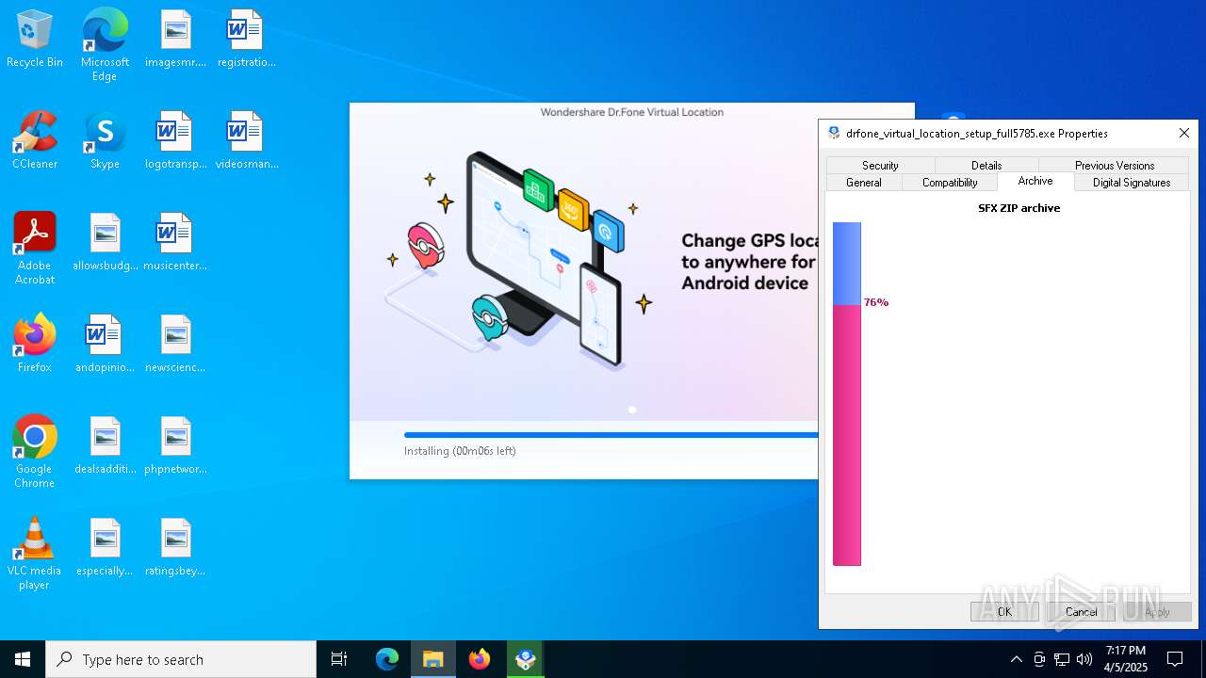Click the "Installing (00m06s left)" status text
1206x678 pixels.
[460, 451]
